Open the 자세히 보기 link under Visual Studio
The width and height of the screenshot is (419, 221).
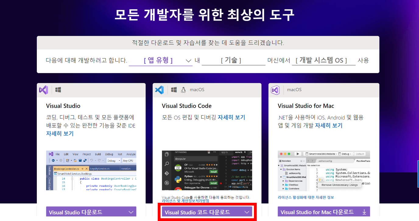(x=60, y=134)
